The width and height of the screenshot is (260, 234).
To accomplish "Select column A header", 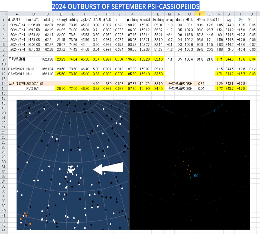I will click(x=17, y=14).
